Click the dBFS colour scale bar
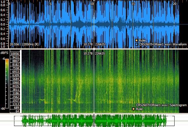The width and height of the screenshot is (188, 127). point(7,84)
